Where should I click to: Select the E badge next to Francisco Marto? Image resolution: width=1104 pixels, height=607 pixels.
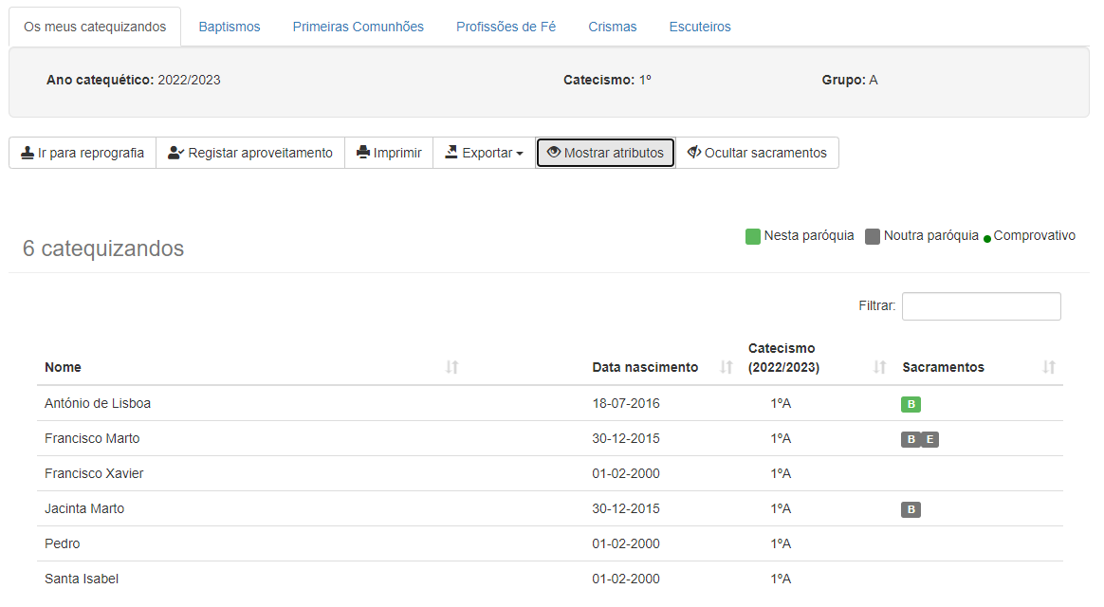click(x=929, y=439)
